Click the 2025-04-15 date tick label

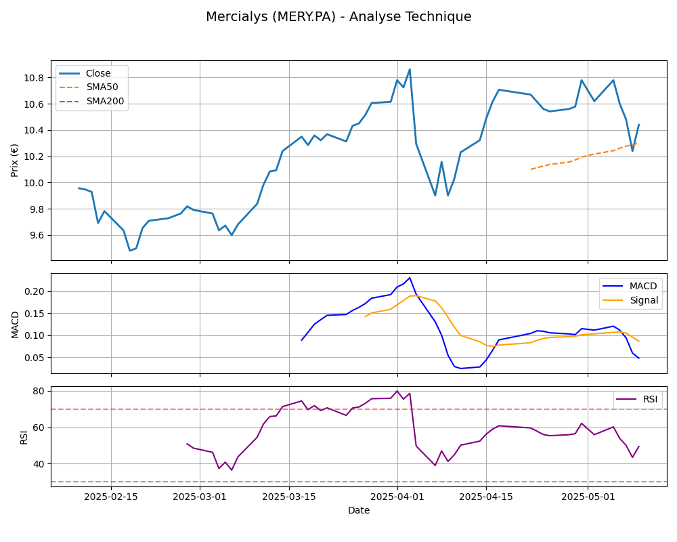pos(486,497)
